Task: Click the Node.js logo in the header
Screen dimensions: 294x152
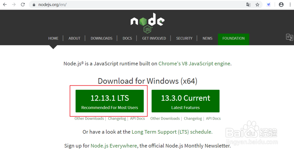Action: click(x=147, y=23)
